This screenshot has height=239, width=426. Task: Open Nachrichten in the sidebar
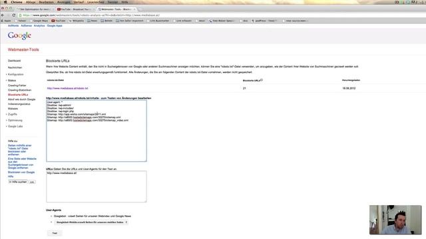15,68
